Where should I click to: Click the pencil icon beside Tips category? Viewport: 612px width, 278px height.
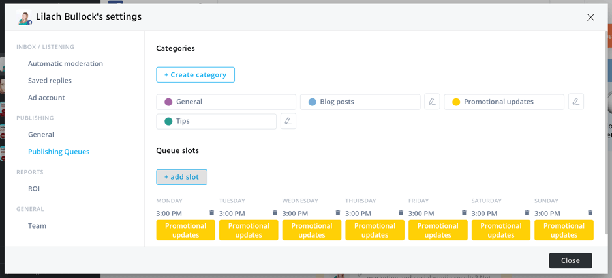pyautogui.click(x=288, y=121)
